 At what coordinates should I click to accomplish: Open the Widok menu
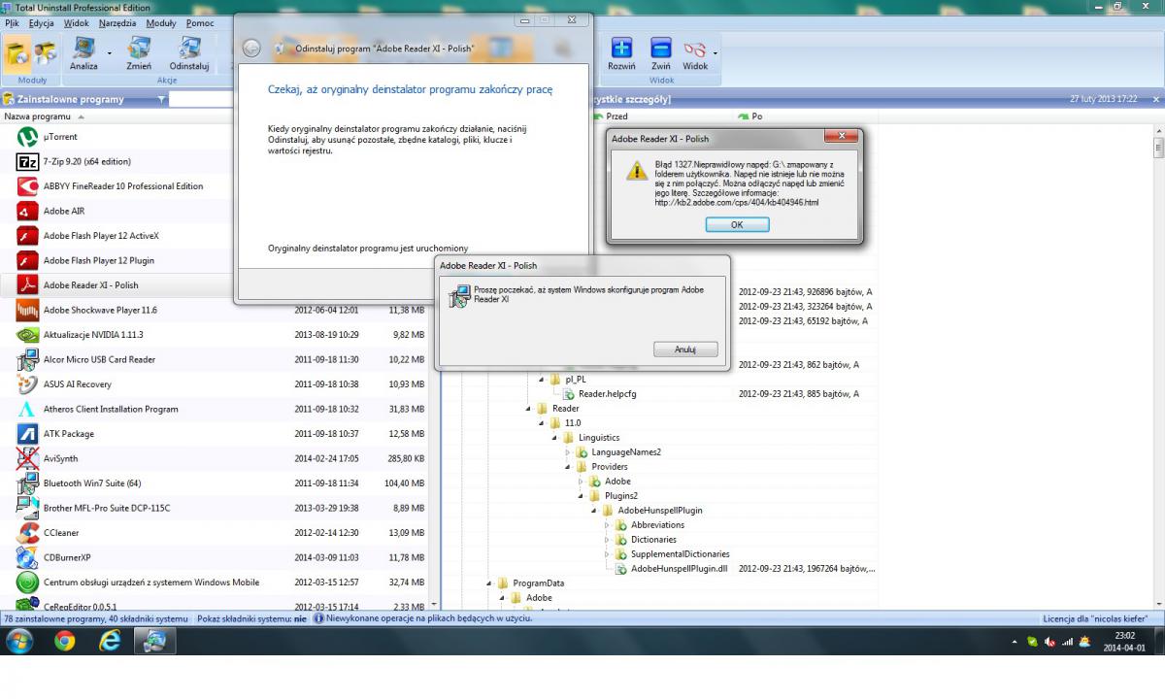point(76,22)
